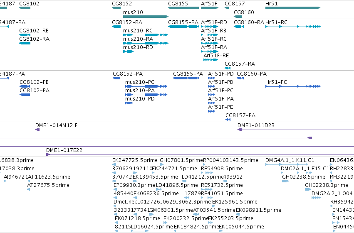Open transcript CG8155-RA
Viewport: 354px width, 233px height.
pyautogui.click(x=183, y=27)
